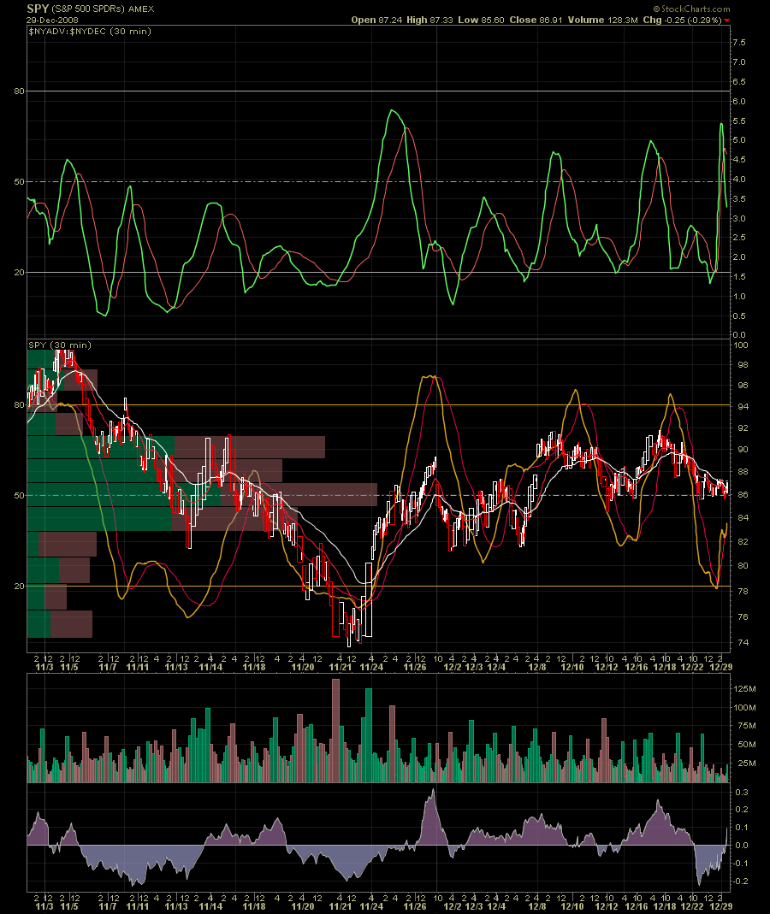Screen dimensions: 770x914
Task: Click the 88 price axis label
Action: click(743, 472)
